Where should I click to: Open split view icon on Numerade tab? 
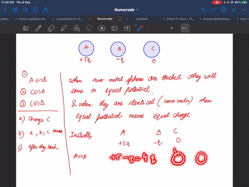coord(120,19)
